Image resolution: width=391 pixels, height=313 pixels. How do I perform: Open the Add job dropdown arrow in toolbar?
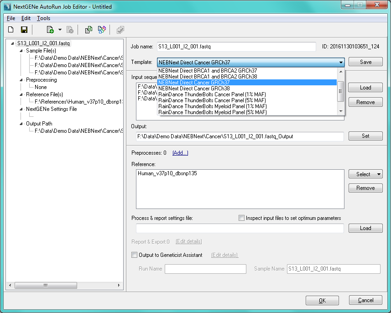pos(60,30)
